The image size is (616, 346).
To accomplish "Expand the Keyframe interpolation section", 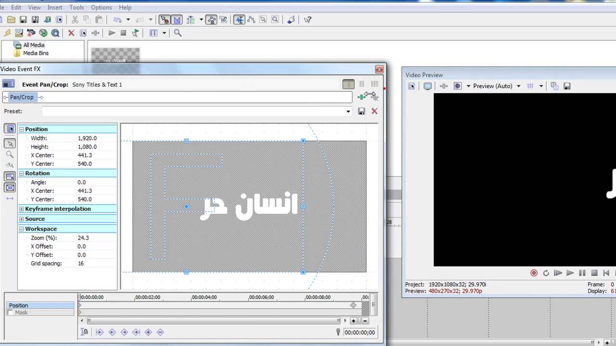I will pyautogui.click(x=22, y=209).
